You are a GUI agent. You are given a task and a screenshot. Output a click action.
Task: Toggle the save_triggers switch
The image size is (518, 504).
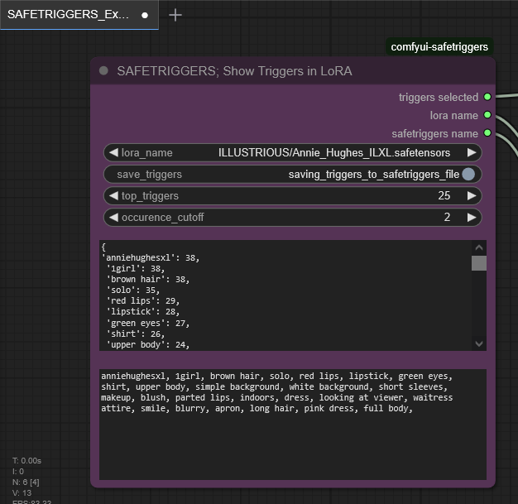coord(468,174)
